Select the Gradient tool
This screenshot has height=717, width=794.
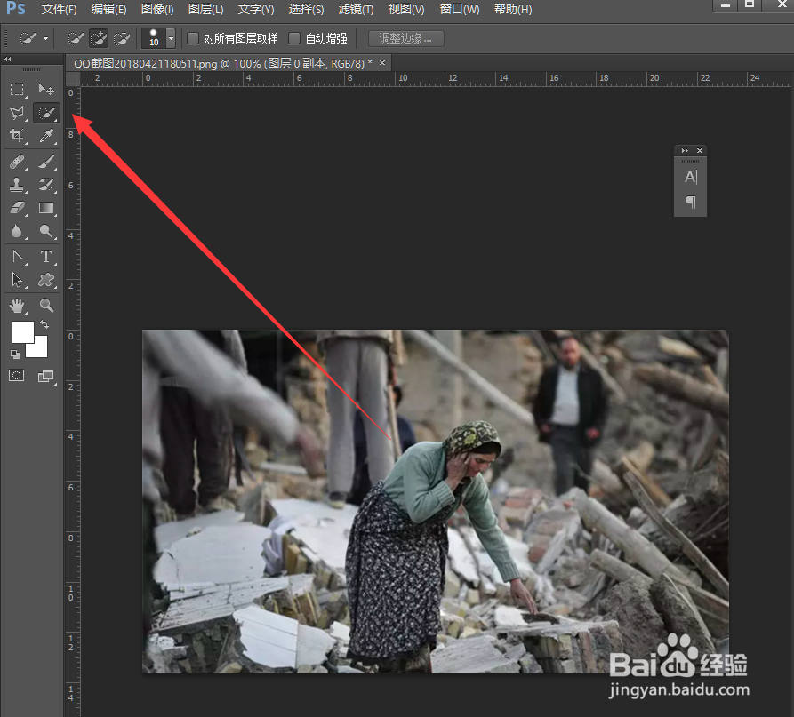pos(46,208)
